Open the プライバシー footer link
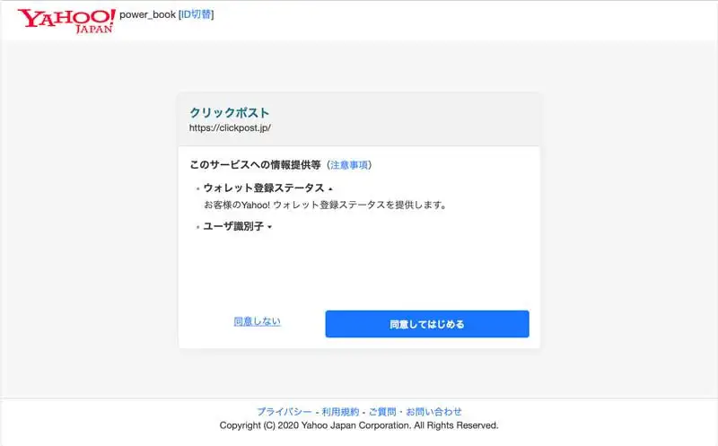 [x=284, y=412]
